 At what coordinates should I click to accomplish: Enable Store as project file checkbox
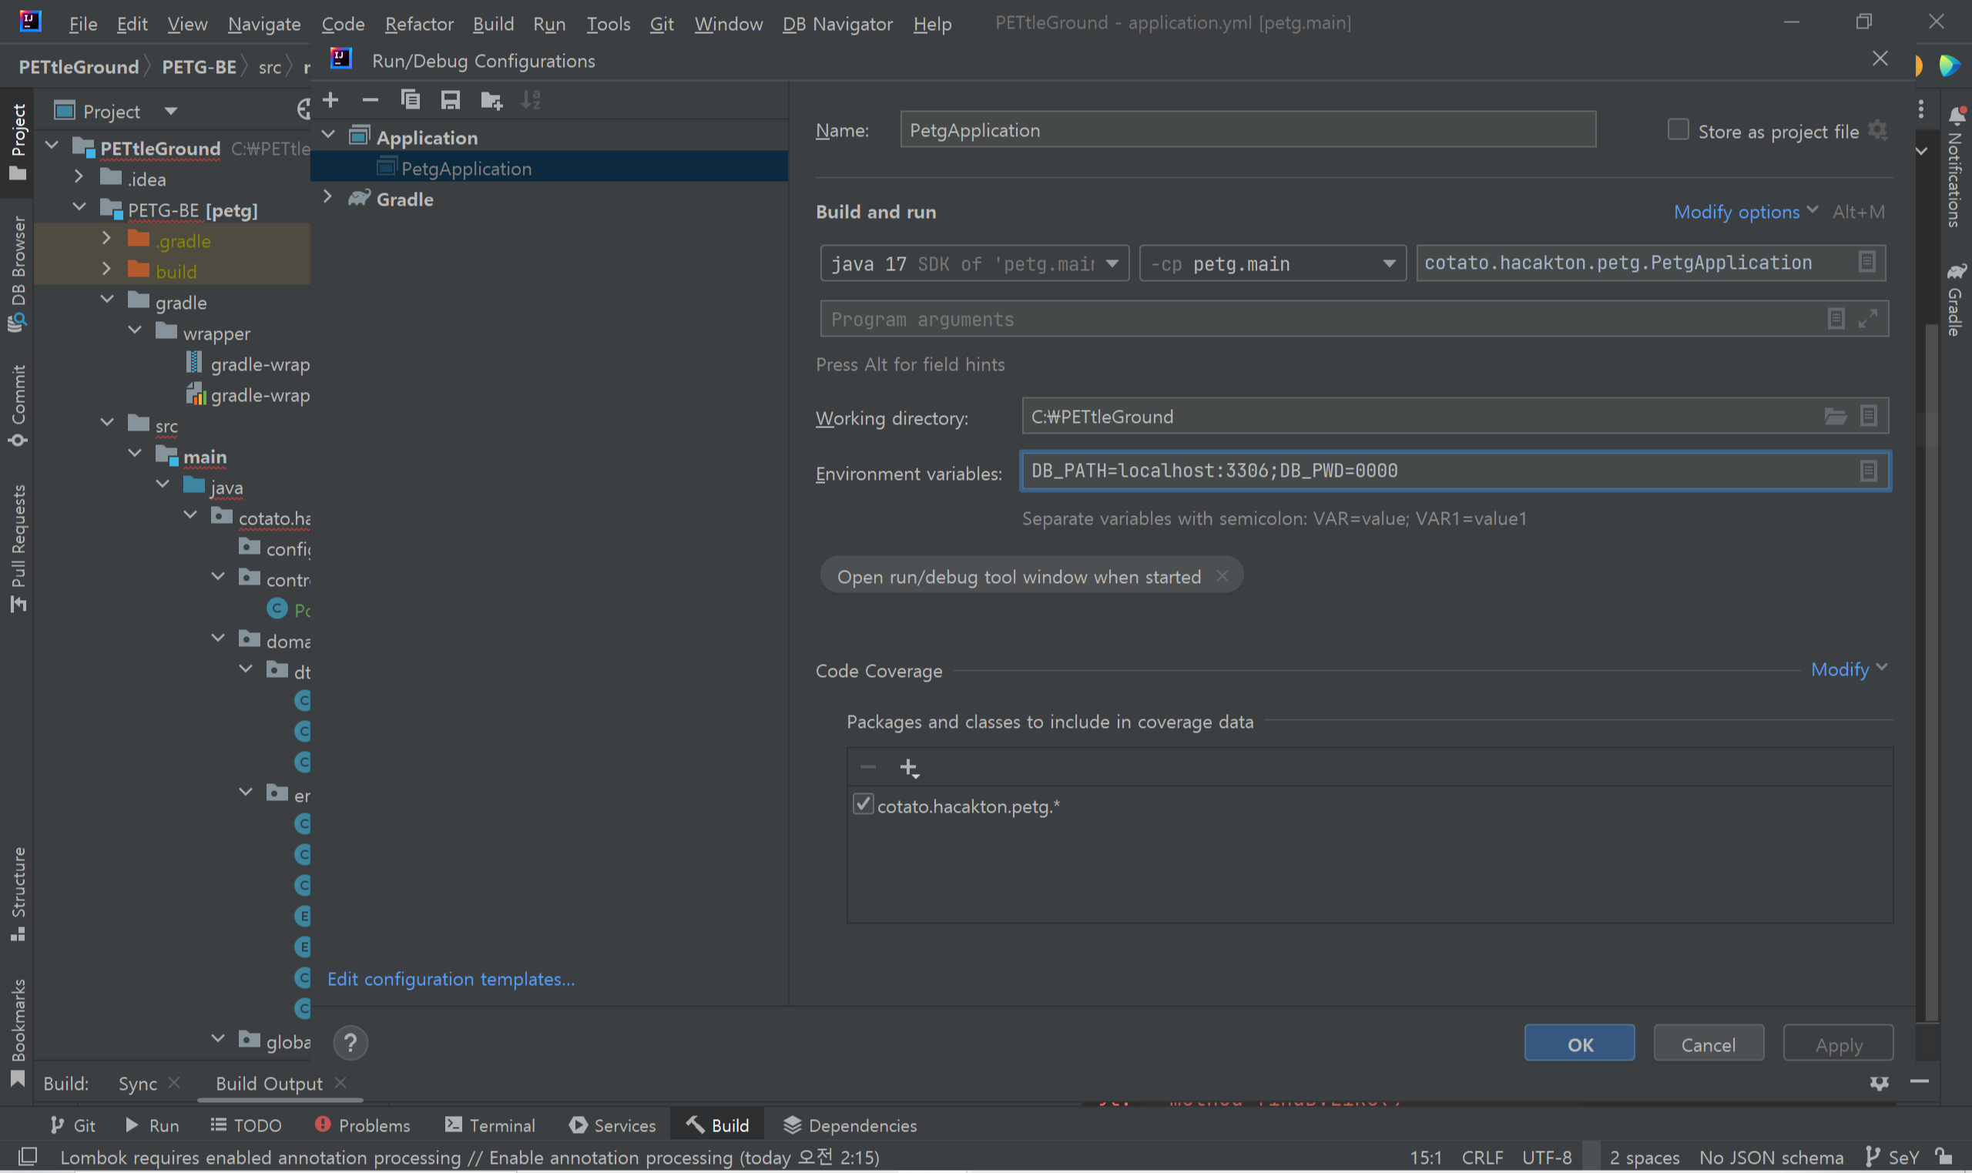click(x=1677, y=129)
